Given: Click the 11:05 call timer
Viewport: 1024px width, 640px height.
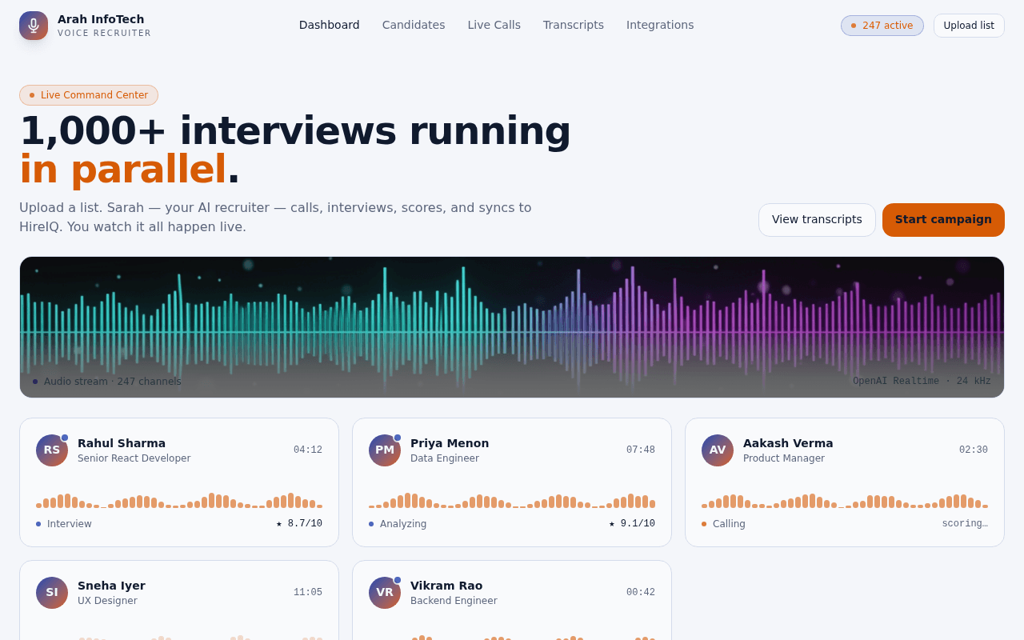Looking at the screenshot, I should [x=308, y=592].
